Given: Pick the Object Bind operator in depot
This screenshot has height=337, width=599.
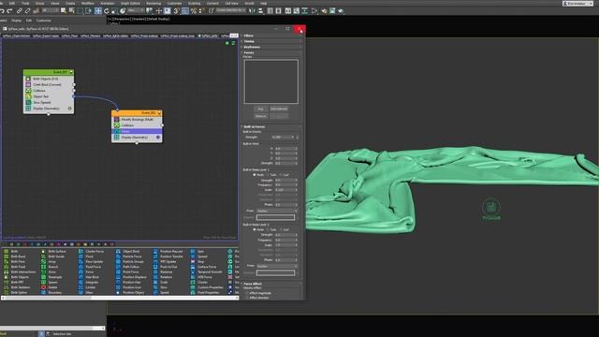Looking at the screenshot, I should click(131, 252).
